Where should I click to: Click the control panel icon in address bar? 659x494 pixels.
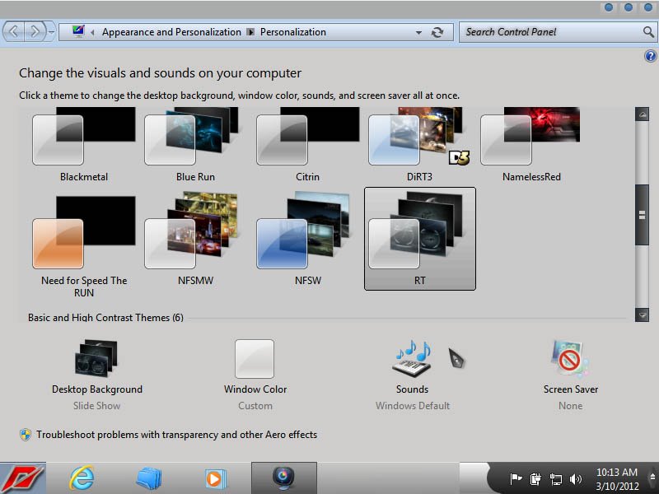click(x=78, y=31)
